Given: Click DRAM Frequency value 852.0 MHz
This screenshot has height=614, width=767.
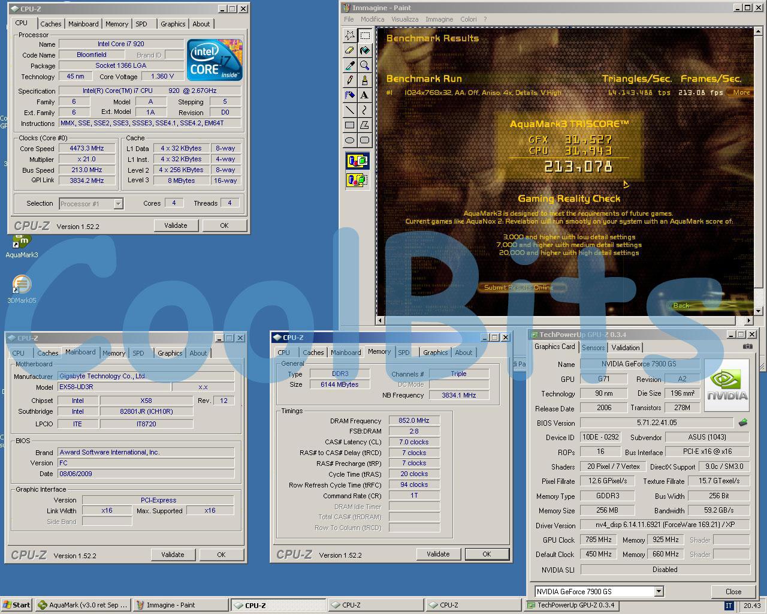Looking at the screenshot, I should click(x=414, y=420).
